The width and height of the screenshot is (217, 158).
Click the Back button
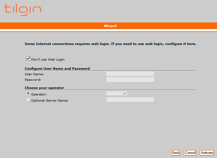(175, 153)
